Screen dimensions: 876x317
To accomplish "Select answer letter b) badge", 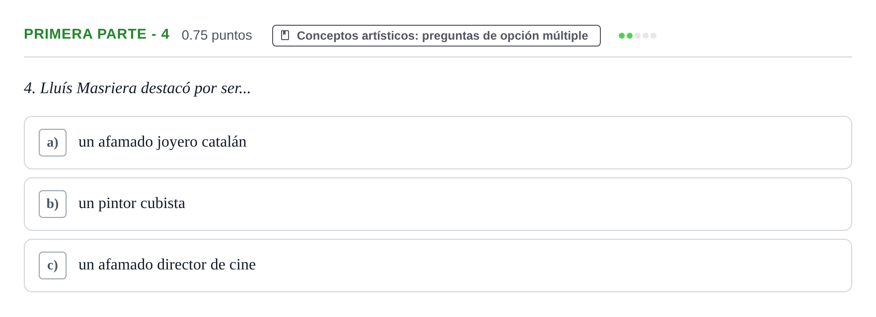I will (x=53, y=204).
